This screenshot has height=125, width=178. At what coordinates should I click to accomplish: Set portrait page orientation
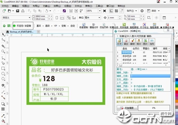[57, 18]
